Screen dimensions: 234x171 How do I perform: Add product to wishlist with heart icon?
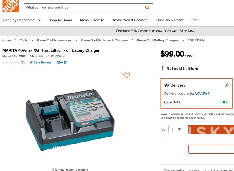(x=126, y=75)
